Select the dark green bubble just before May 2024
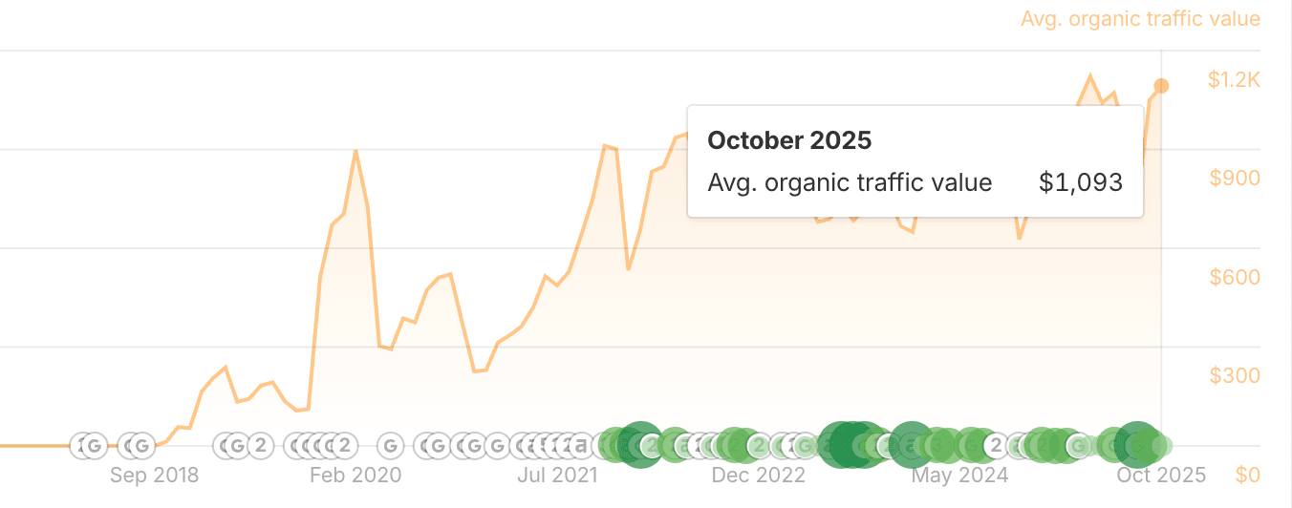The image size is (1292, 508). tap(910, 444)
